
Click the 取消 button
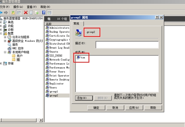[x=115, y=108]
